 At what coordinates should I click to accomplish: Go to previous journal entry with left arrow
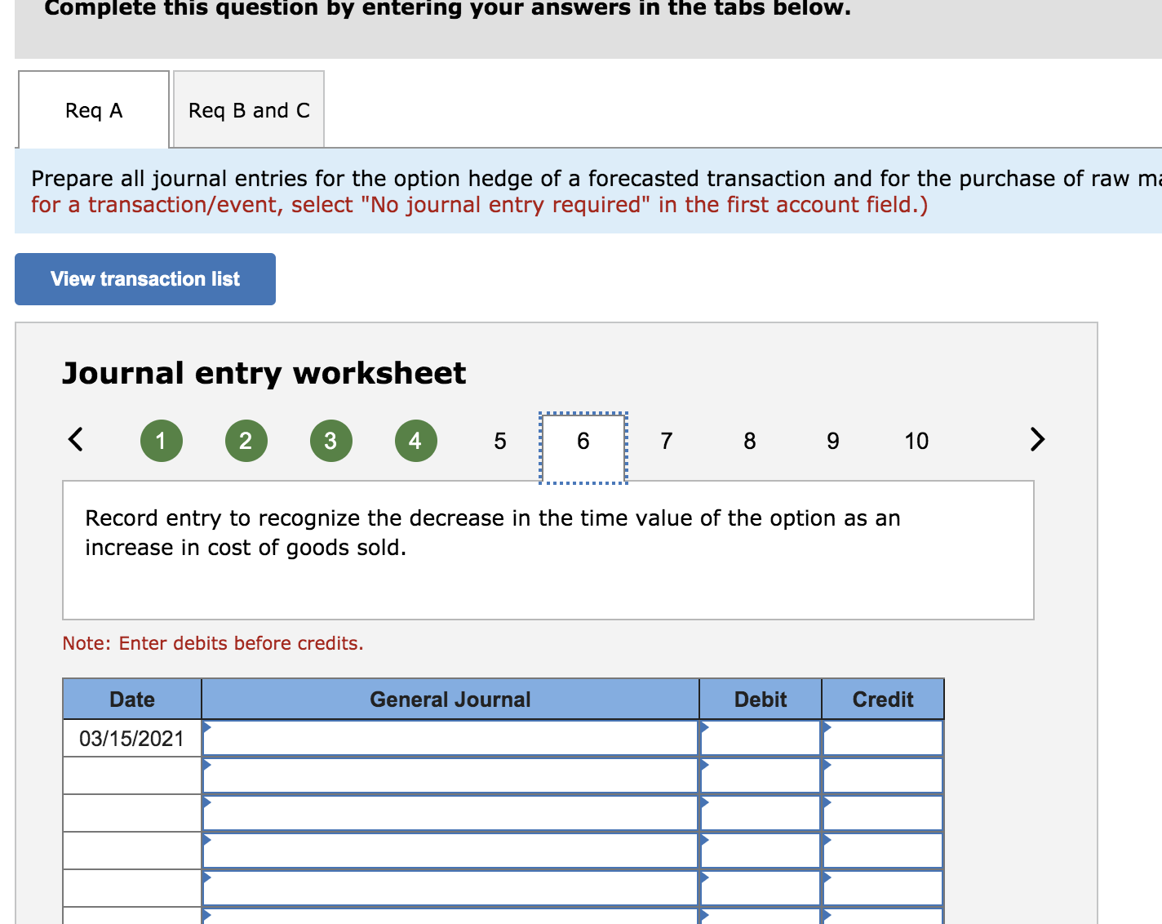coord(75,439)
